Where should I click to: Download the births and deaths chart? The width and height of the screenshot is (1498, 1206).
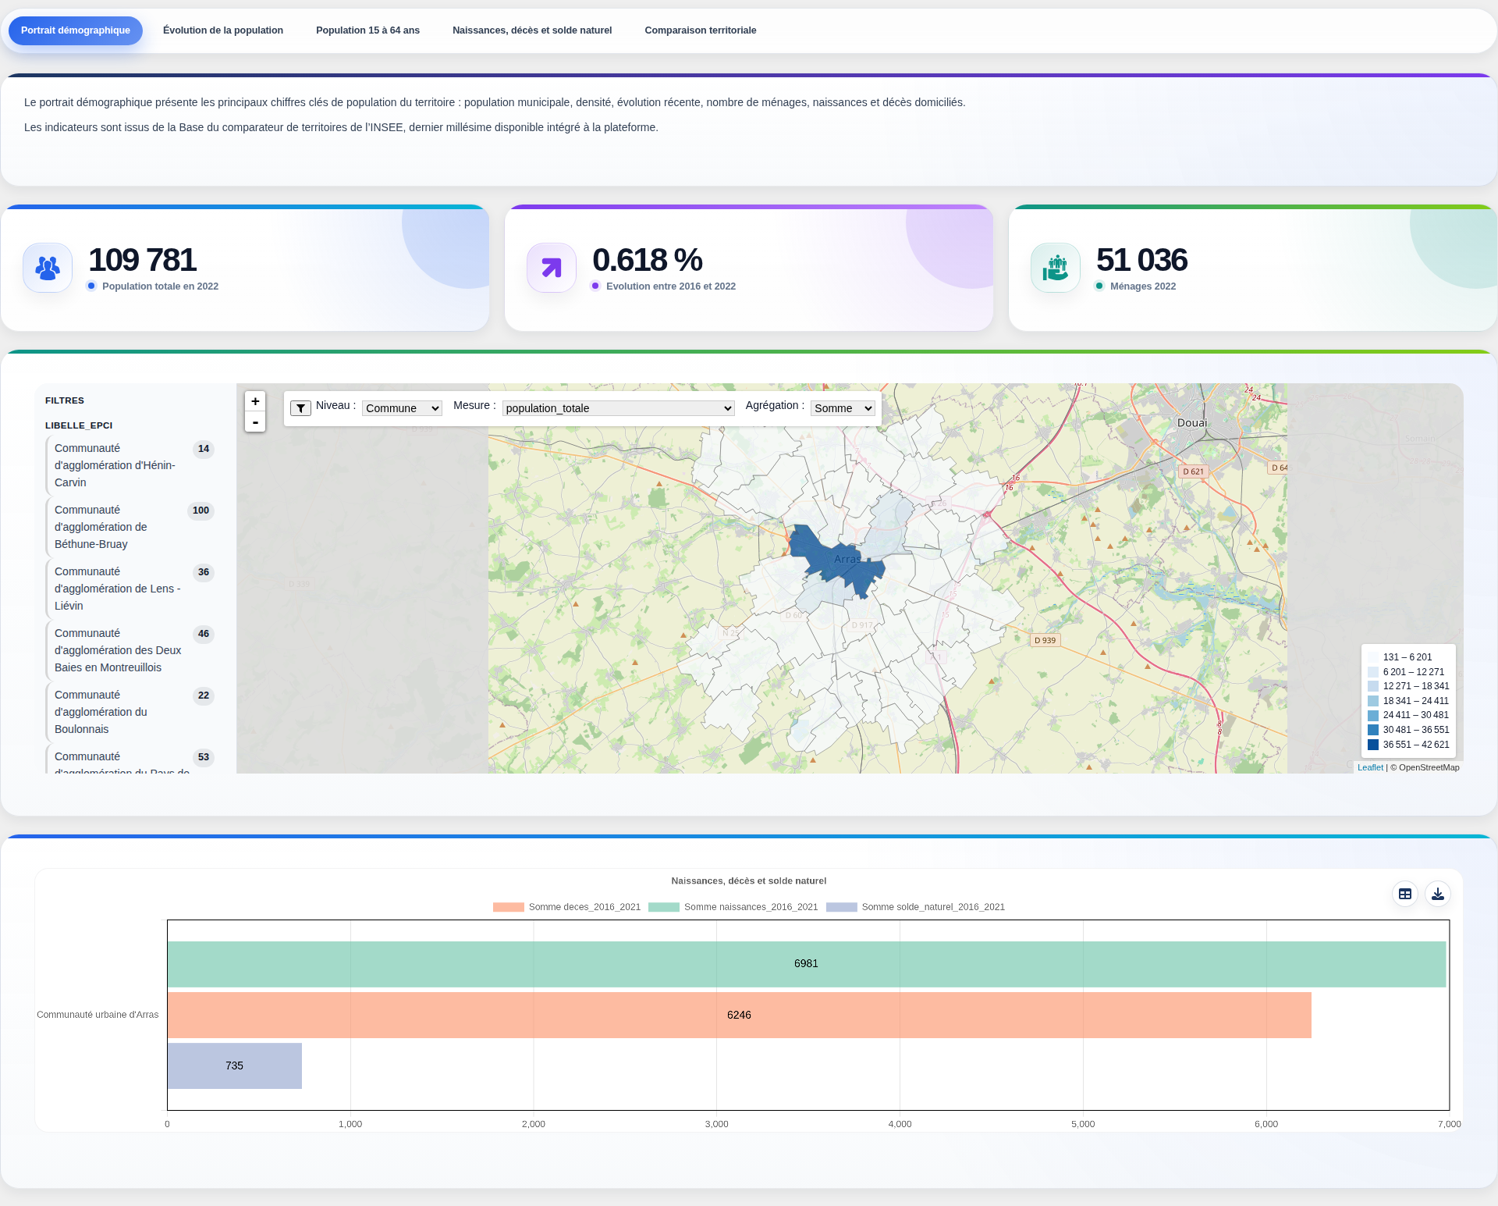point(1438,894)
